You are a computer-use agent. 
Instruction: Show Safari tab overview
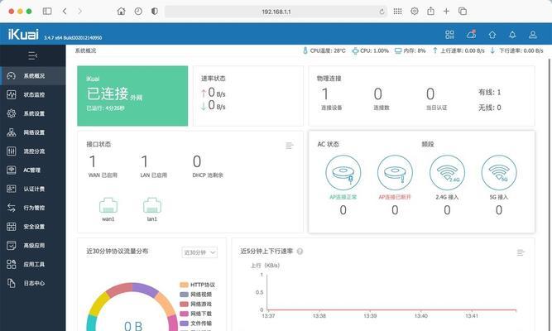pyautogui.click(x=463, y=12)
